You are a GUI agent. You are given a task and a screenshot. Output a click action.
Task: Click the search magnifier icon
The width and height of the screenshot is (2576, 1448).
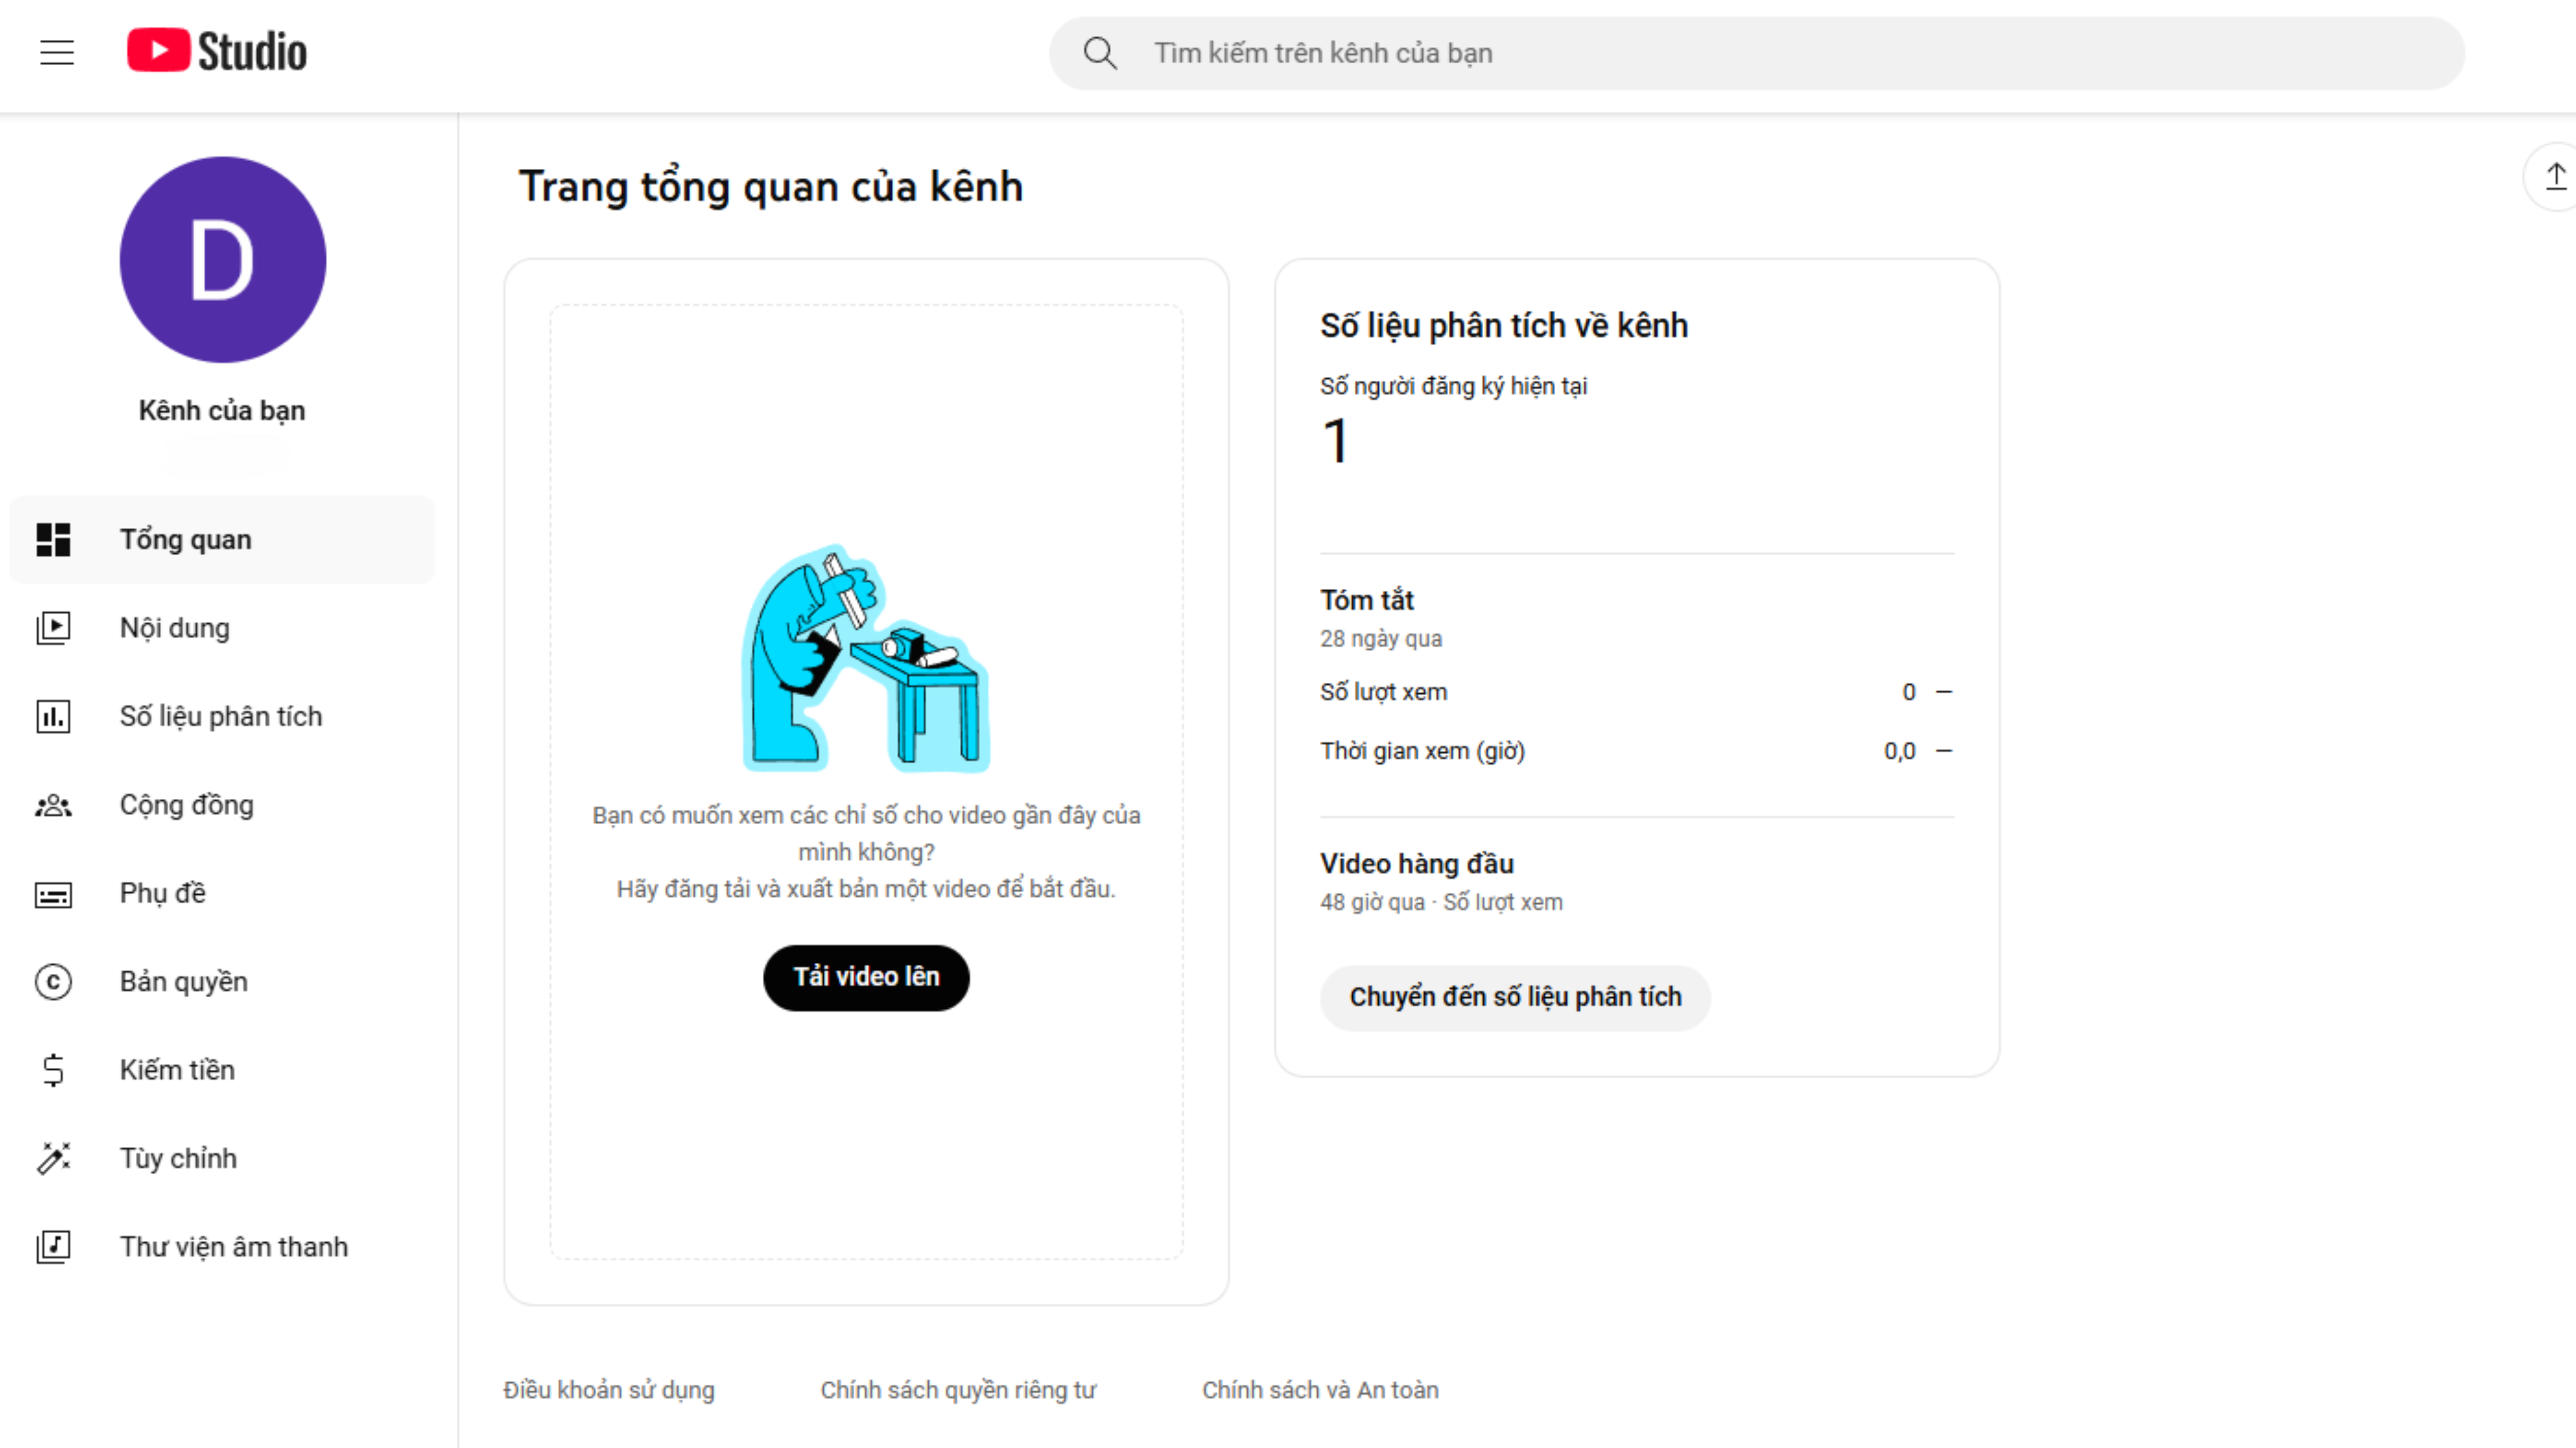click(1100, 53)
